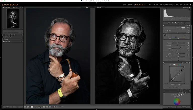This screenshot has width=193, height=110.
Task: Open cloud sync status icon
Action: pyautogui.click(x=191, y=5)
